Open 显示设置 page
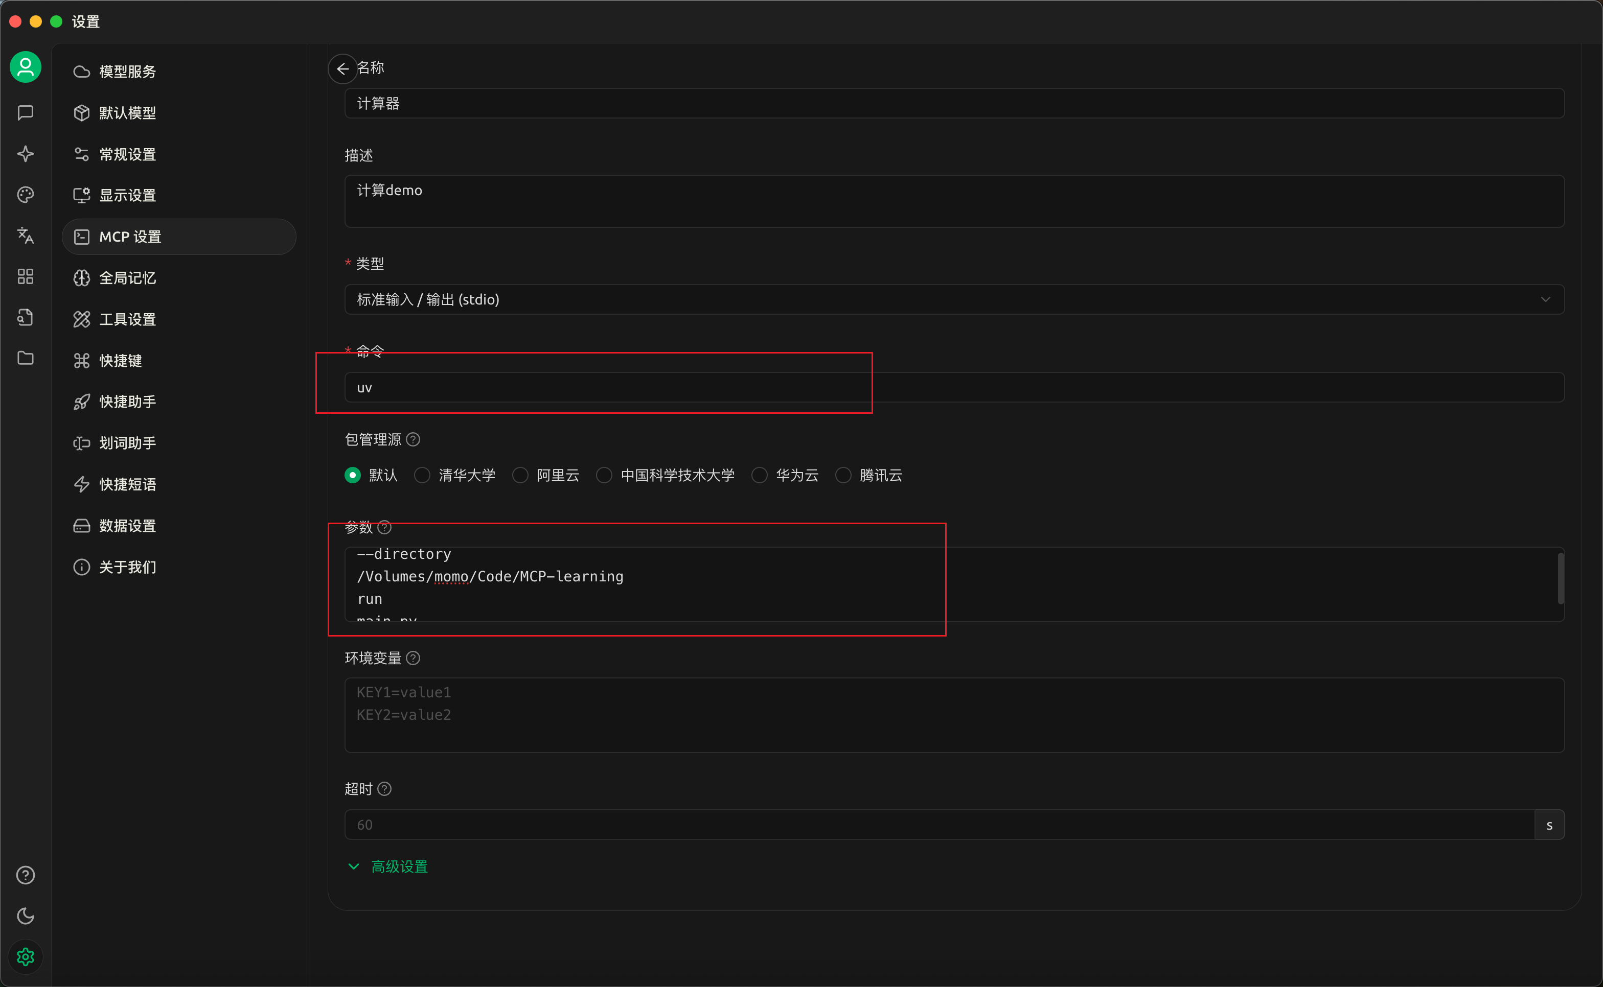Image resolution: width=1603 pixels, height=987 pixels. [x=179, y=195]
